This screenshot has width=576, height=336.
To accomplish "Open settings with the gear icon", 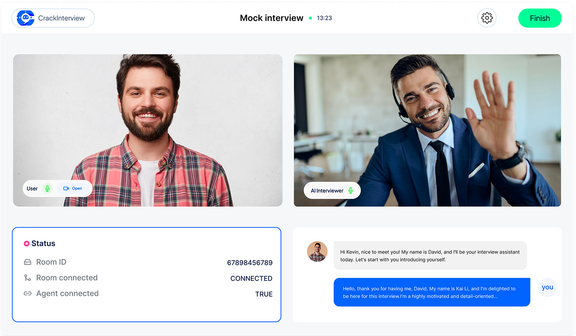I will pyautogui.click(x=487, y=18).
